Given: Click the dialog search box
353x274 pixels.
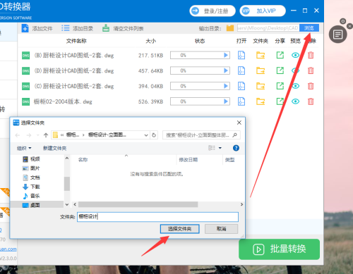Looking at the screenshot, I should pos(201,135).
